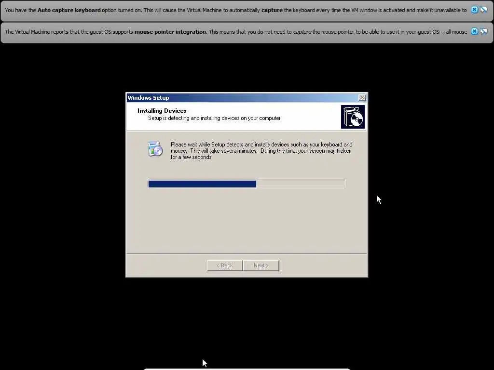Click the Auto capture keyboard message text
The height and width of the screenshot is (370, 494).
point(235,10)
